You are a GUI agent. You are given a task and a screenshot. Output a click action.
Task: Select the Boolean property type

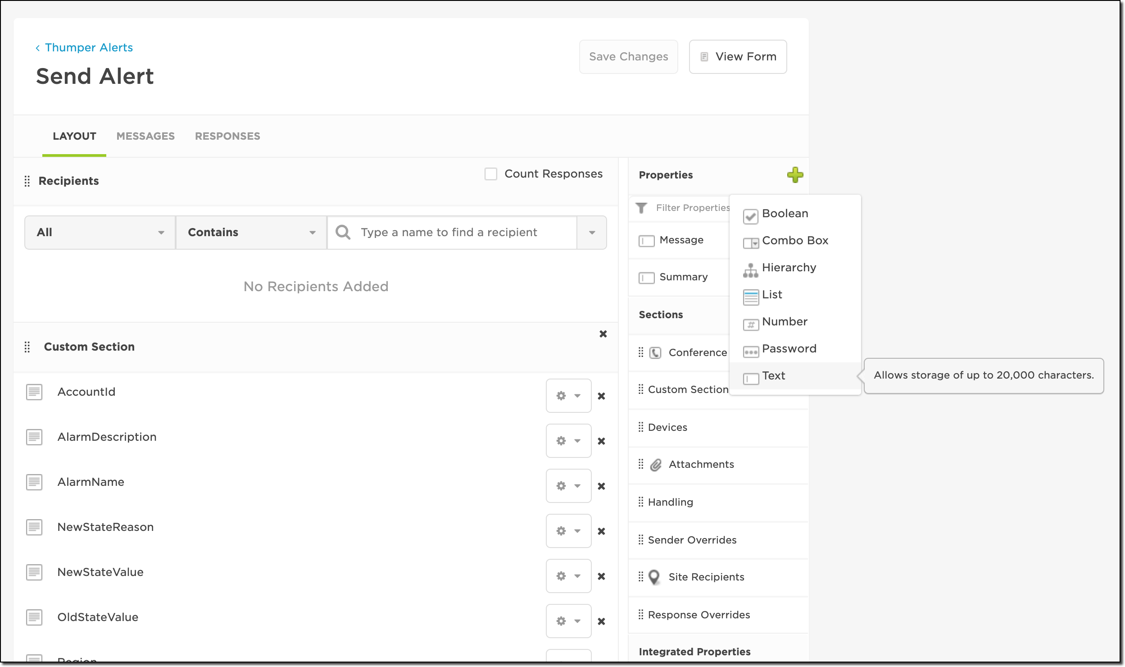(x=785, y=214)
